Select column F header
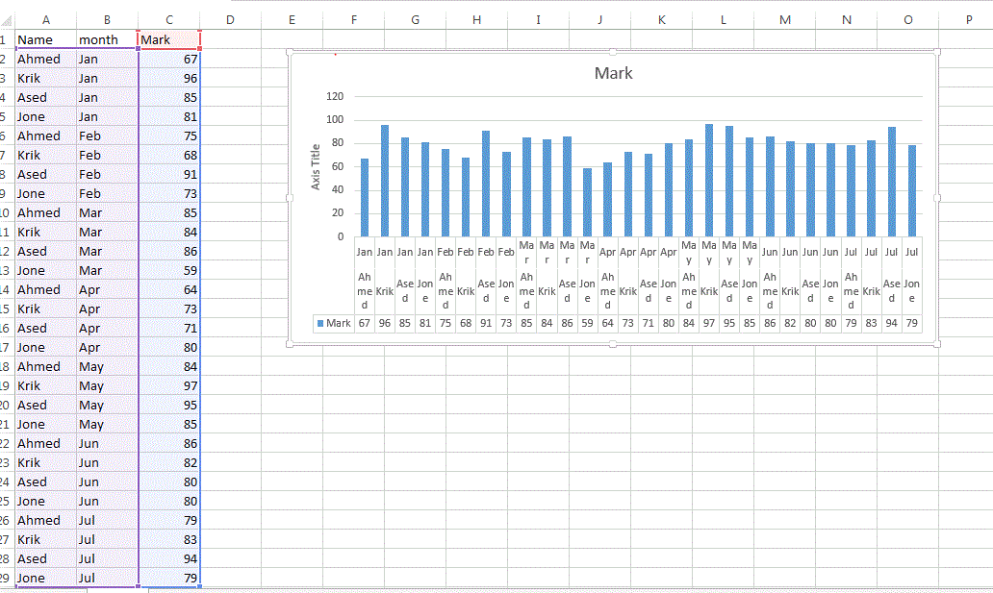993x593 pixels. click(353, 20)
